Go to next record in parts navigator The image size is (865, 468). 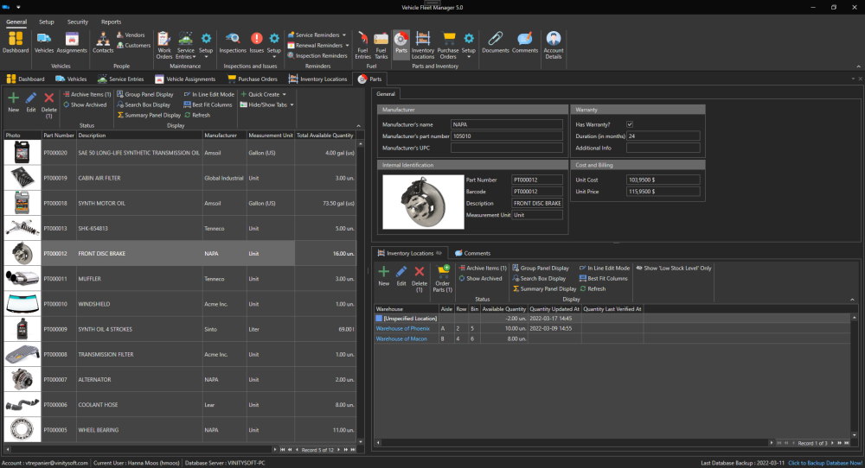tap(339, 450)
